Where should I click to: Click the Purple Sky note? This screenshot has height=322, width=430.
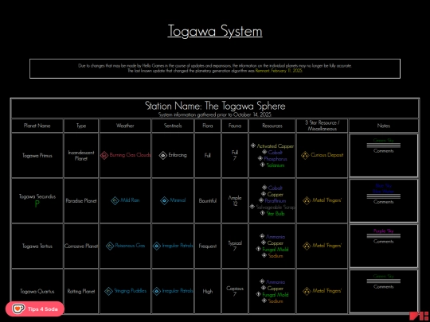point(383,231)
